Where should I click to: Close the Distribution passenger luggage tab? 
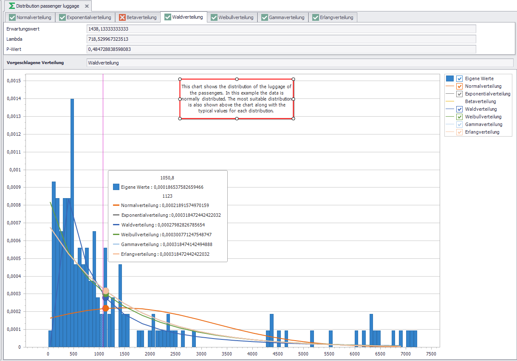click(x=87, y=6)
